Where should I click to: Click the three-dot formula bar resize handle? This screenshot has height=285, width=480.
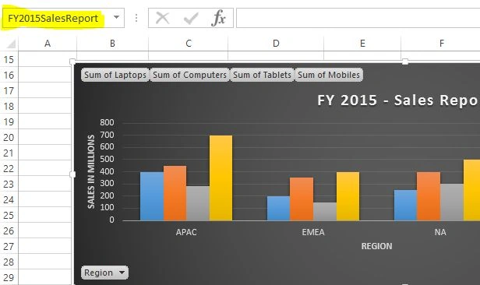click(136, 18)
